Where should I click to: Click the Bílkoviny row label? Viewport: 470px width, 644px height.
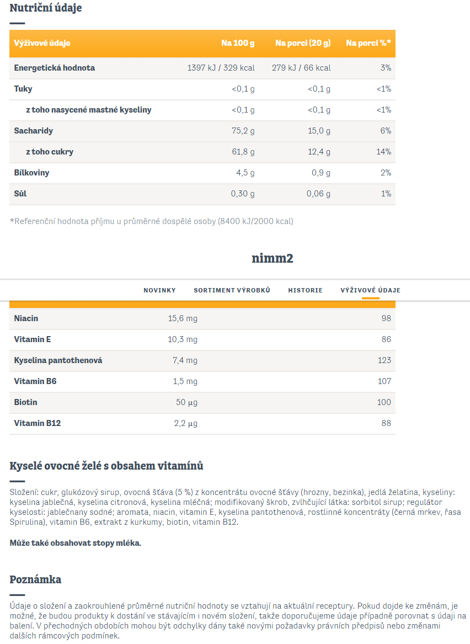pos(31,173)
